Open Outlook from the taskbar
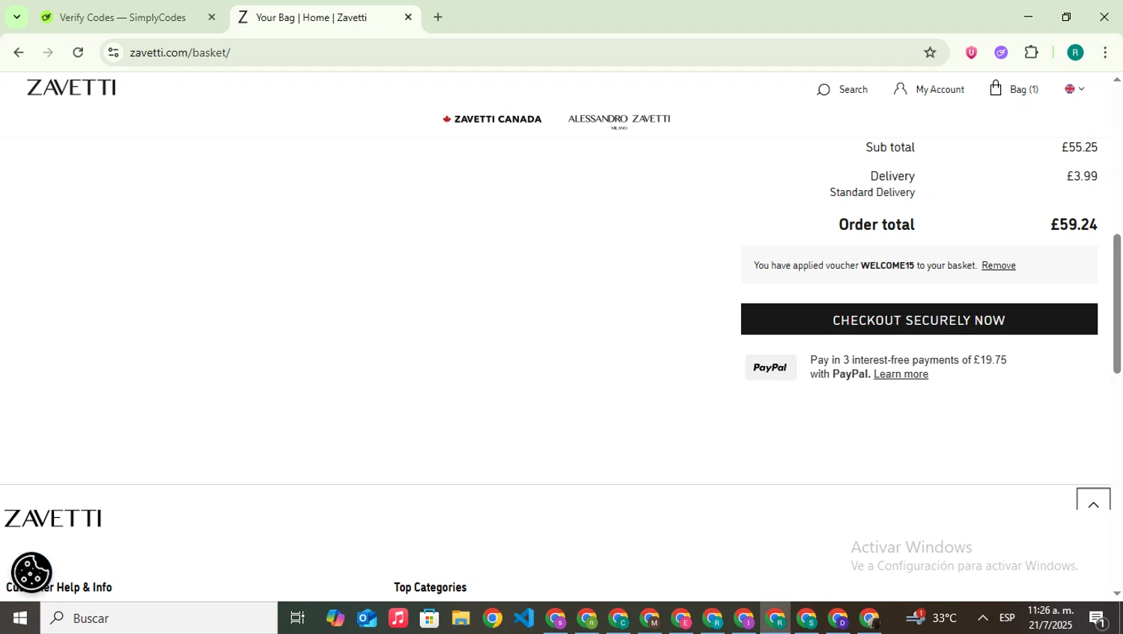 (367, 618)
